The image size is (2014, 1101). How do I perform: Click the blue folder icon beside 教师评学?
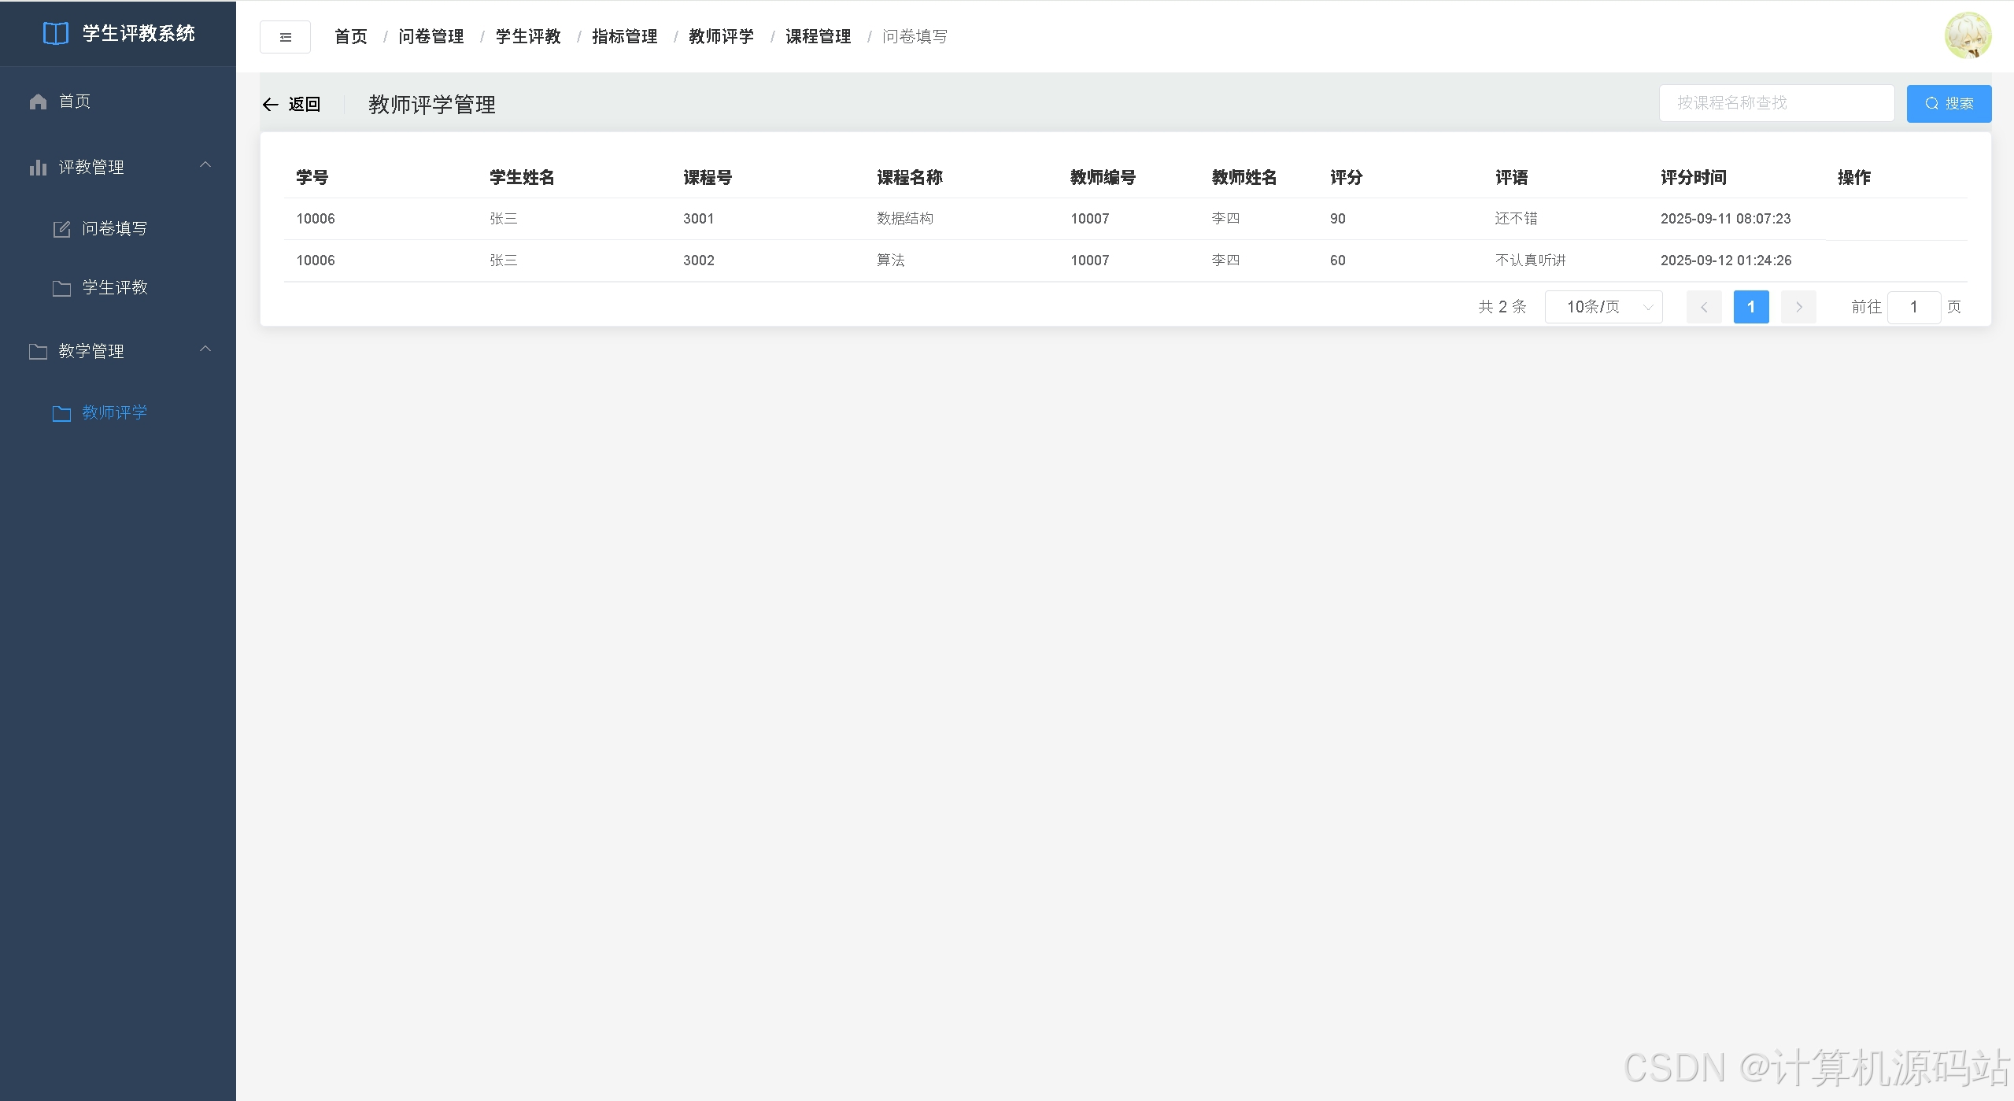pos(61,413)
